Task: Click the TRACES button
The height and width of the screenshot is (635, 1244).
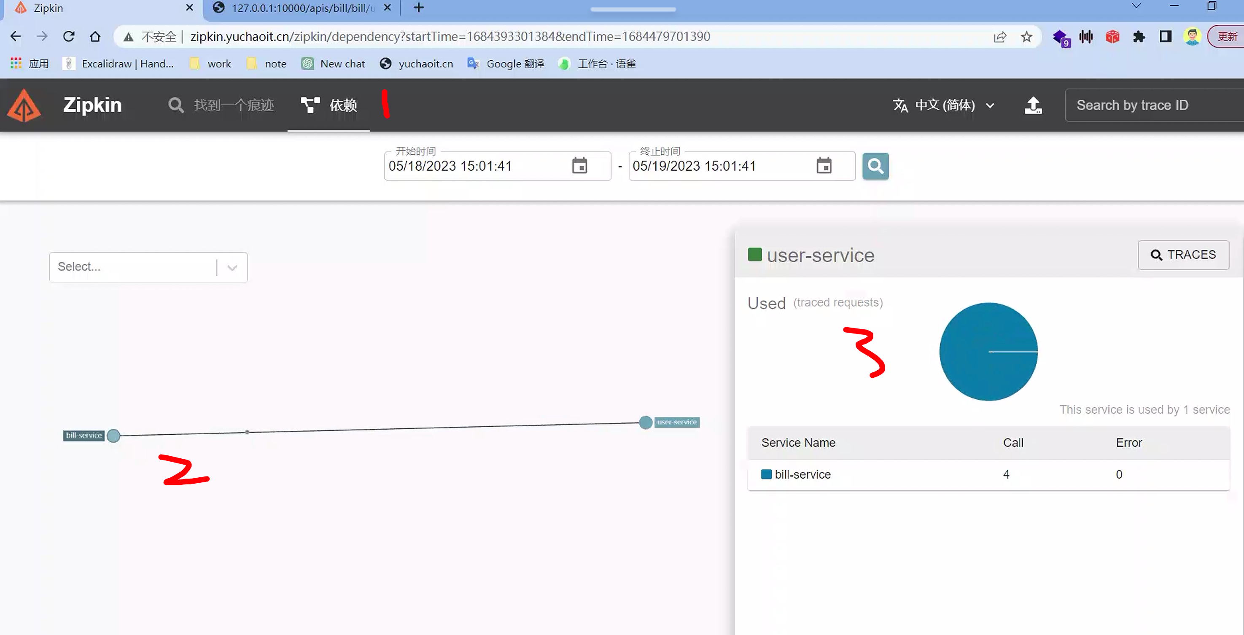Action: (1183, 255)
